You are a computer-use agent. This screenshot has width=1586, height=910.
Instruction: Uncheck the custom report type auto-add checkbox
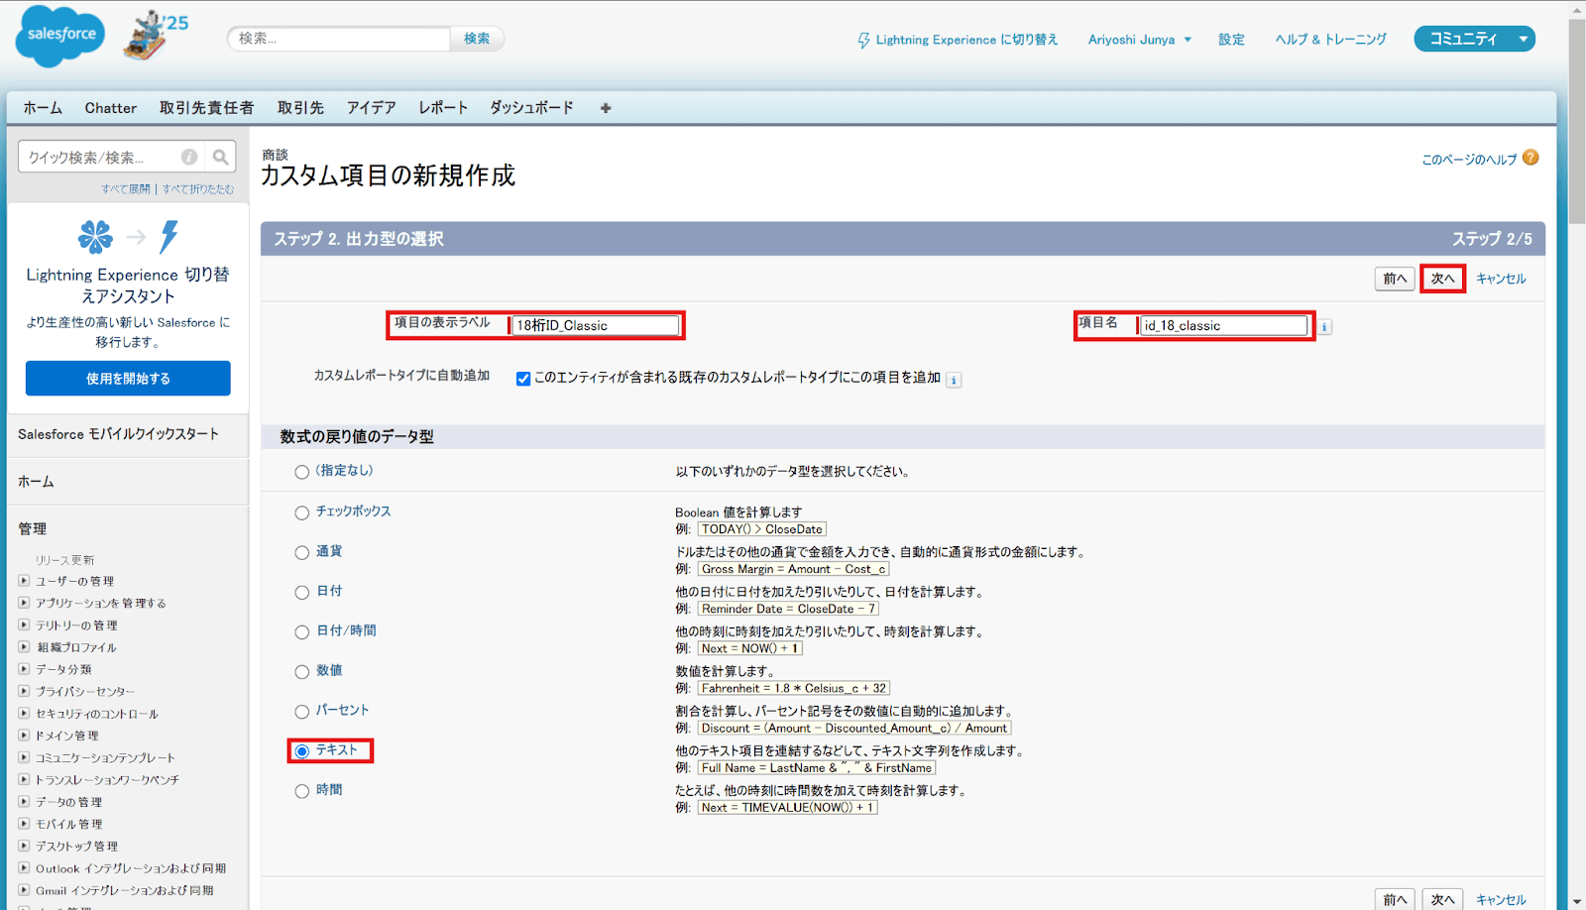[x=522, y=379]
